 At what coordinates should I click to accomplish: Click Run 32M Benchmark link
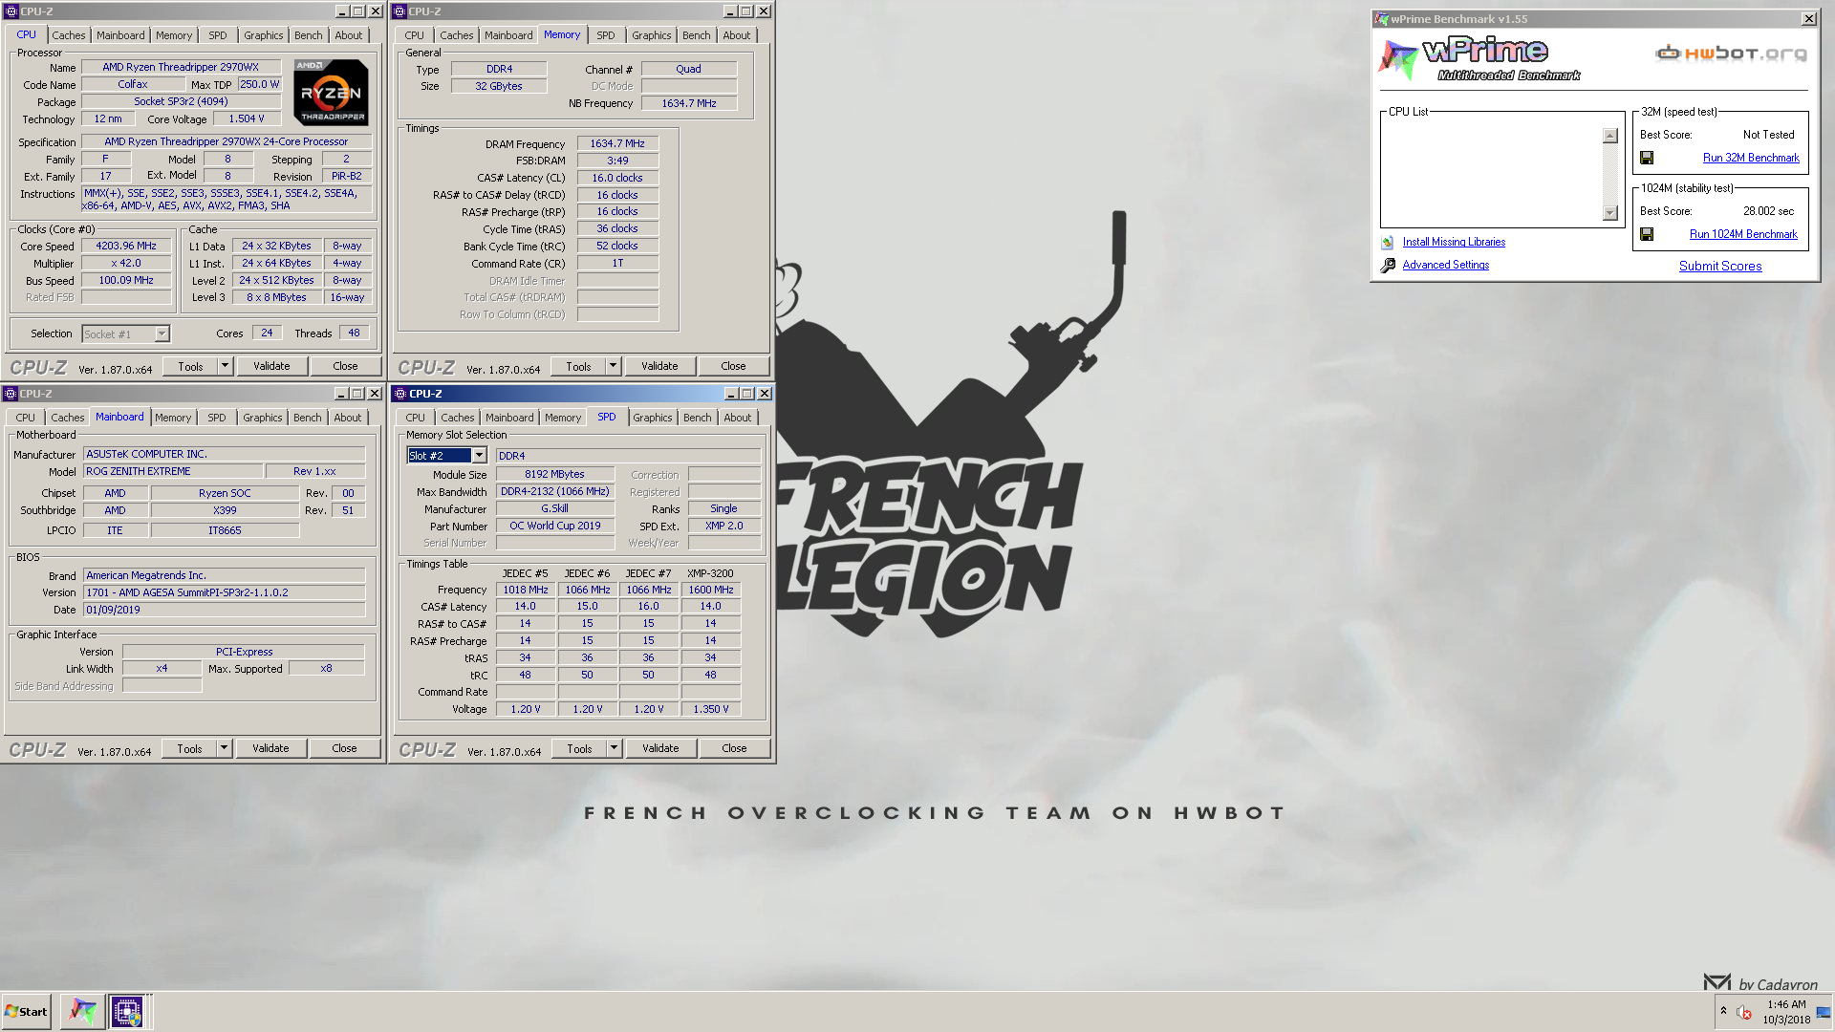tap(1751, 158)
